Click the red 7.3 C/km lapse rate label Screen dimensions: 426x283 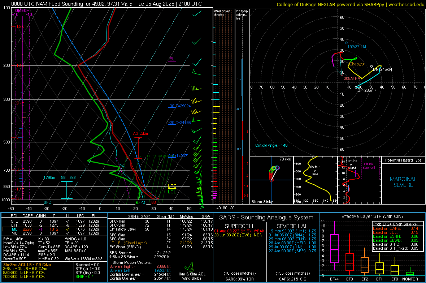[x=140, y=133]
